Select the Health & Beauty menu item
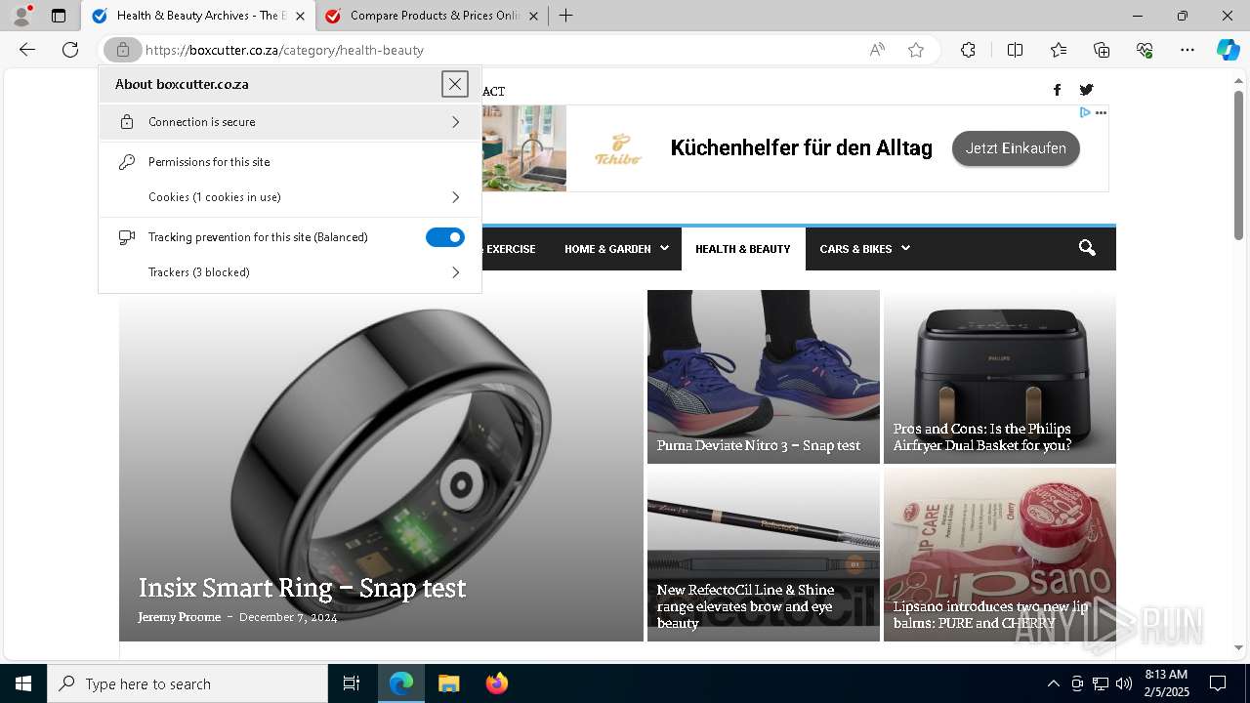 coord(743,249)
